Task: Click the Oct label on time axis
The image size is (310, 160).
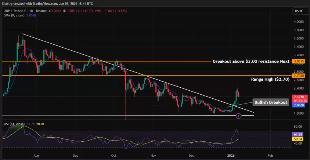Action: click(114, 155)
